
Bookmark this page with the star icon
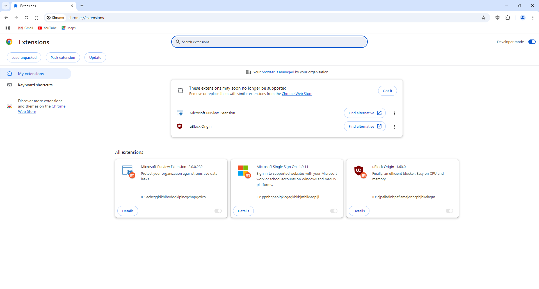[484, 17]
